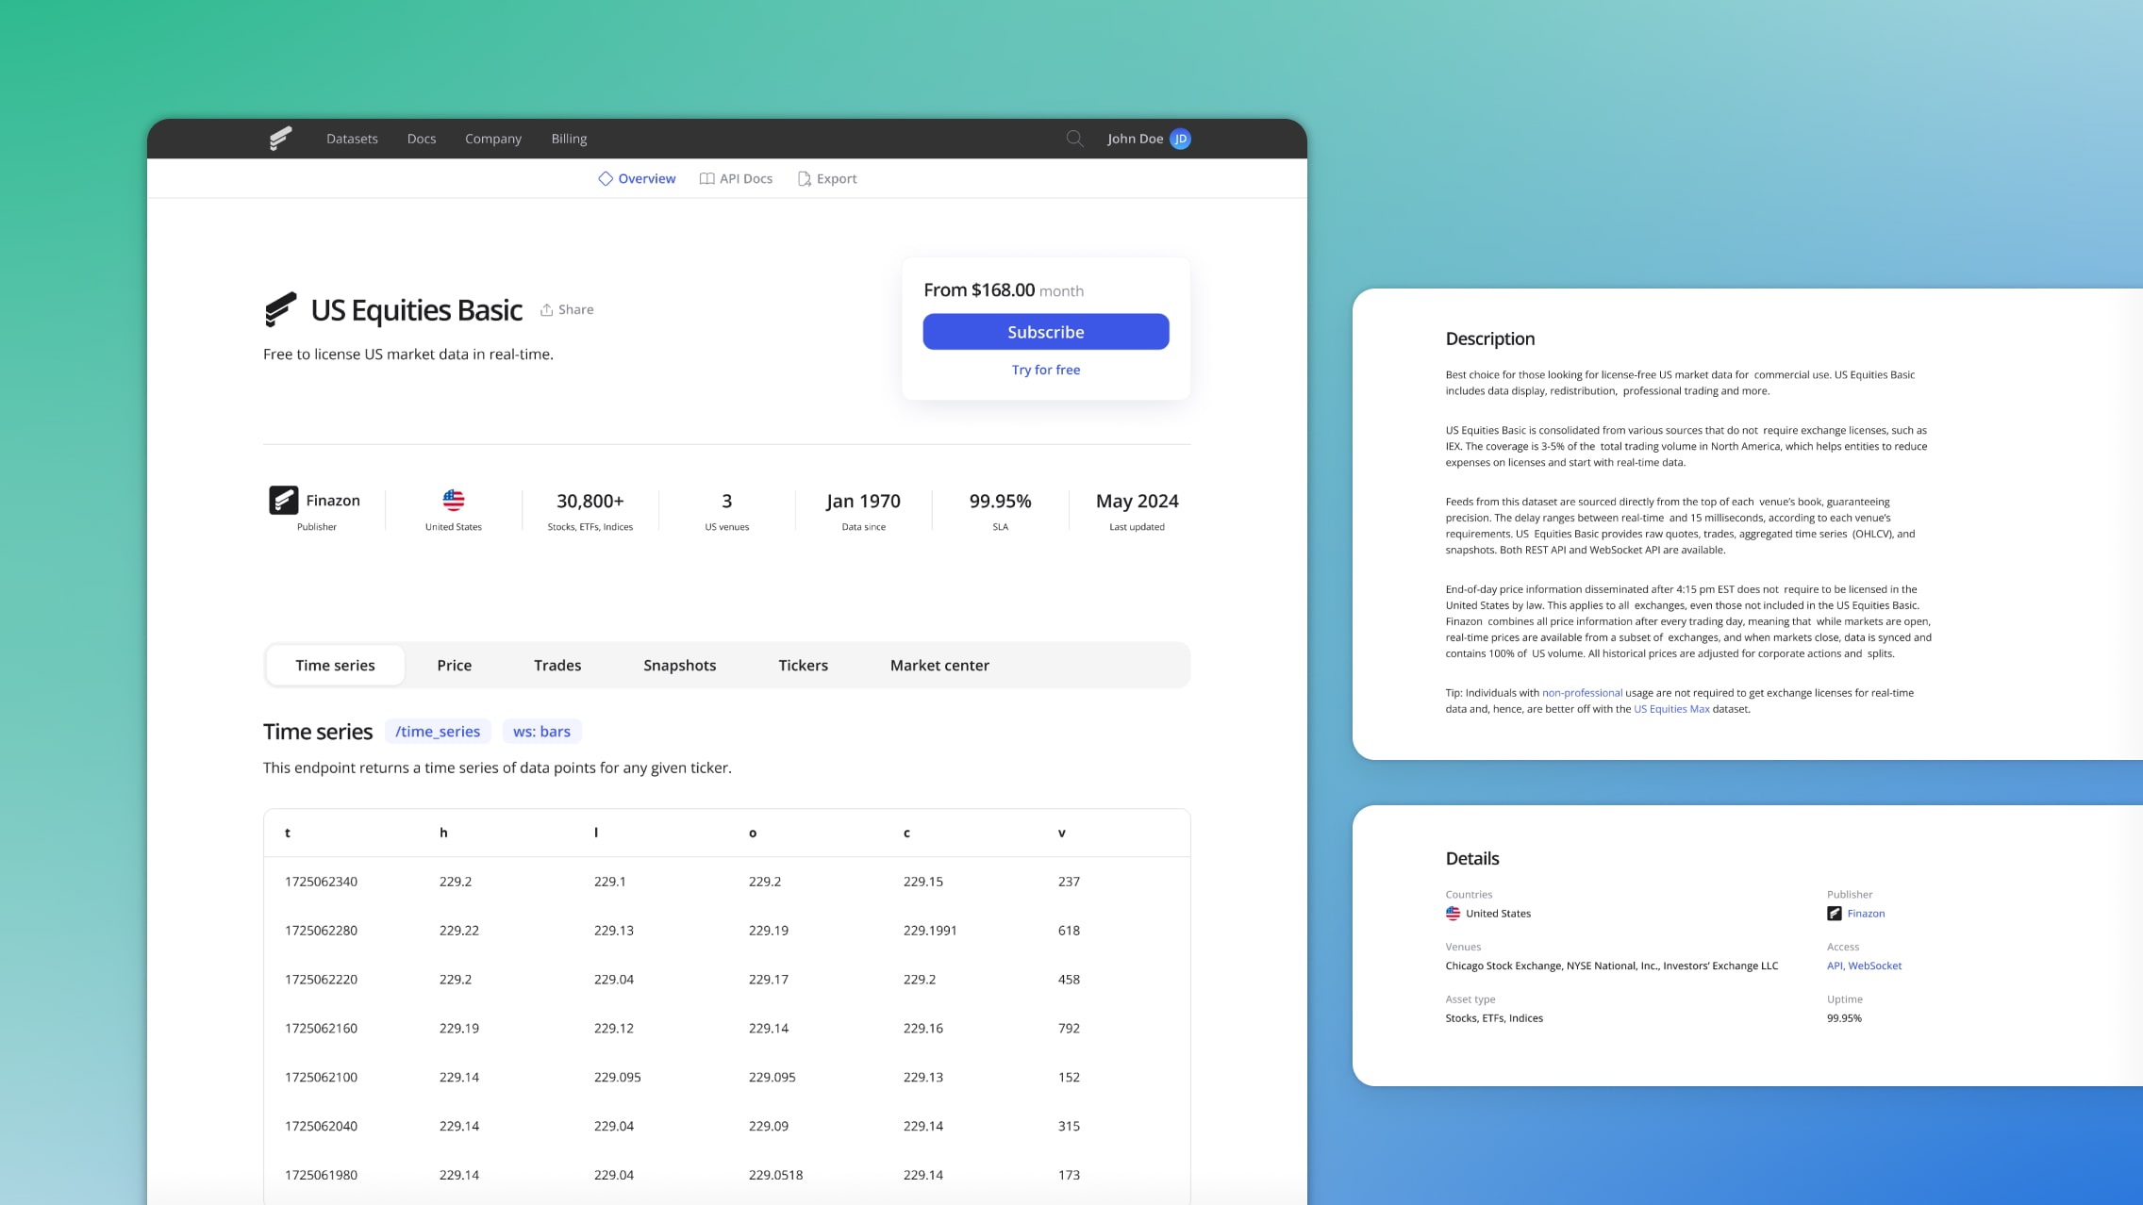The image size is (2143, 1205).
Task: Click the United States flag in stats row
Action: coord(454,500)
